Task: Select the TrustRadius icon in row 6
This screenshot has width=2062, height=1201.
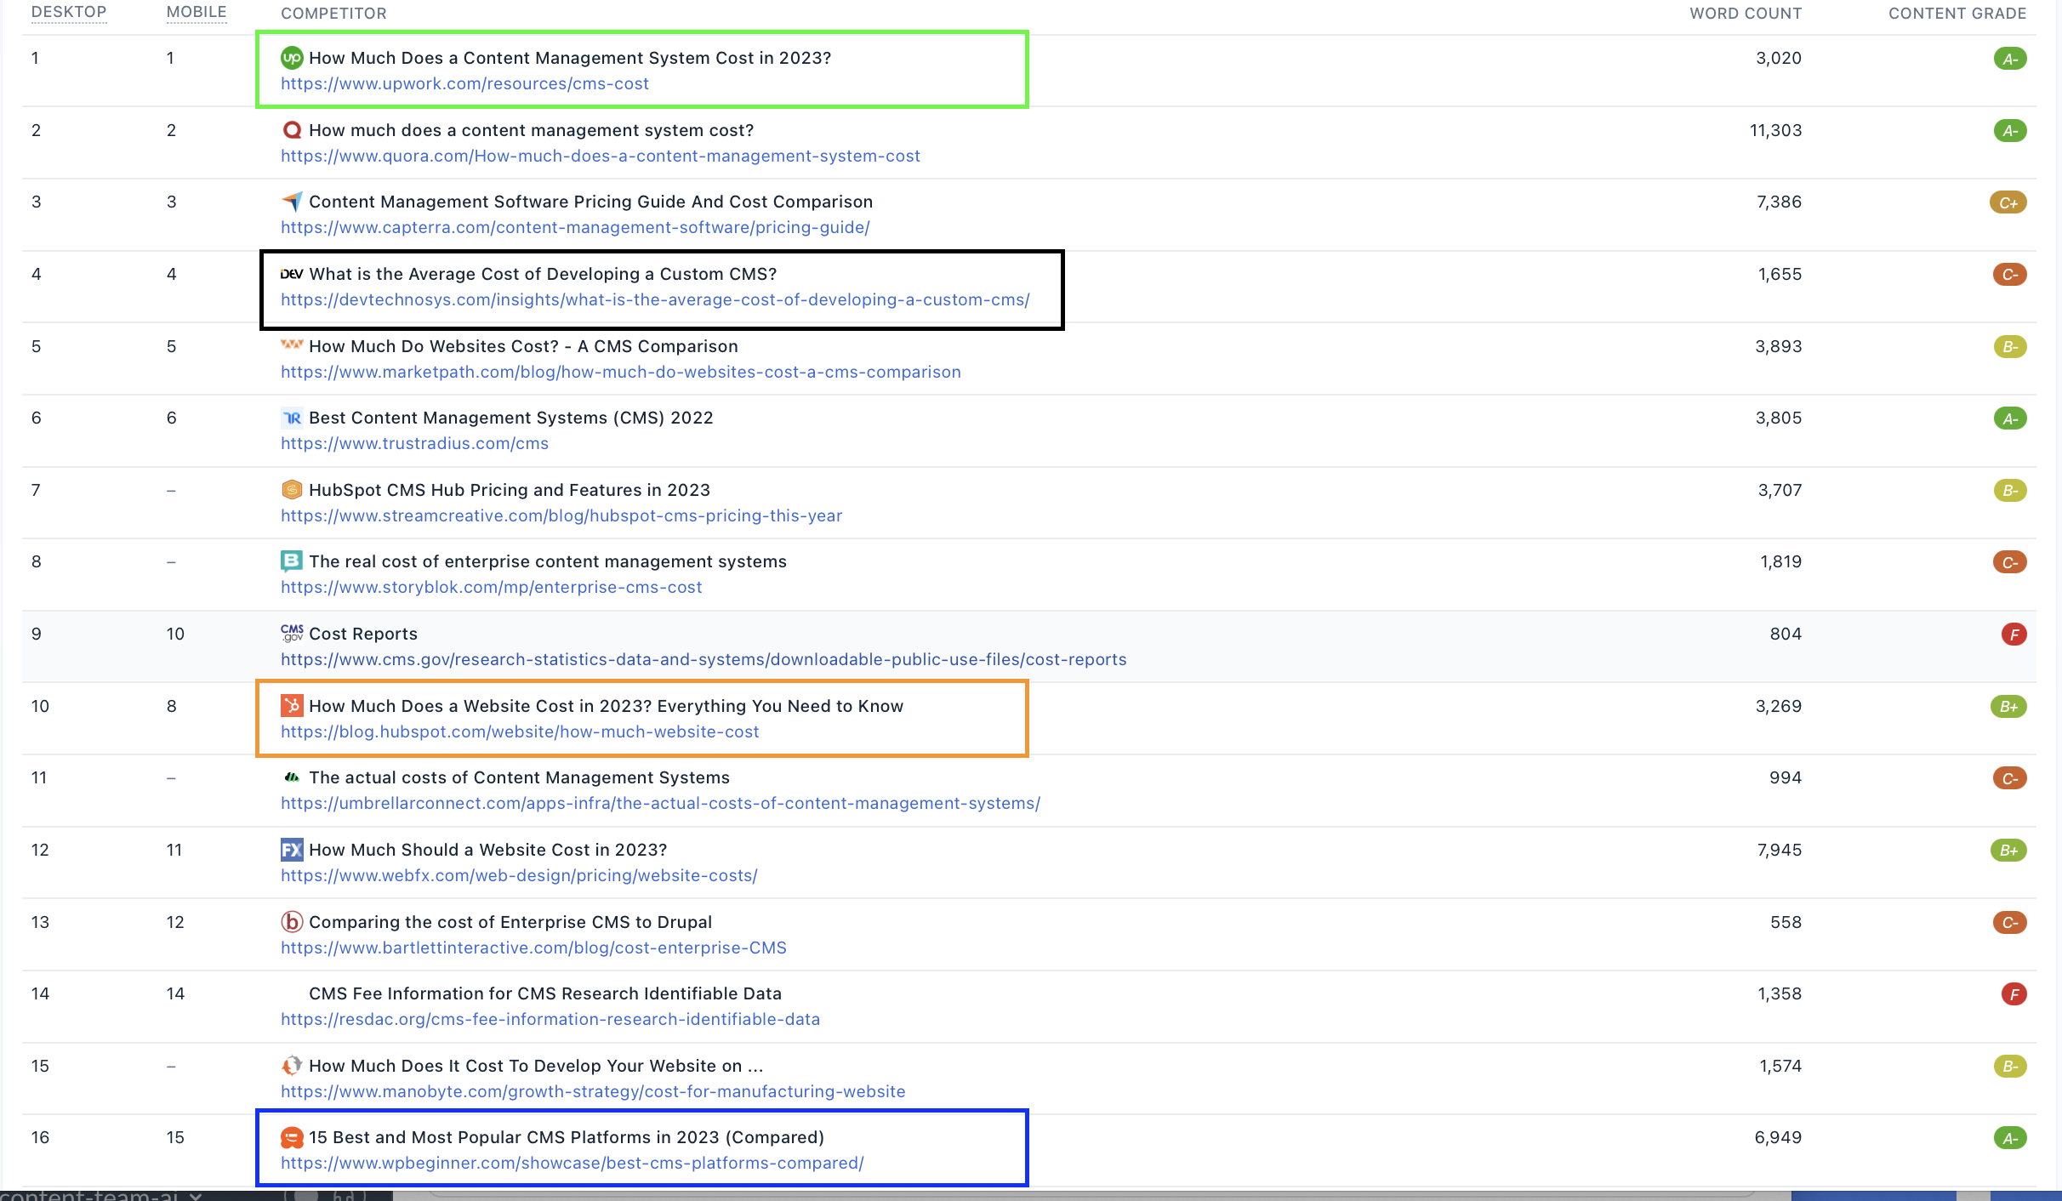Action: [x=292, y=418]
